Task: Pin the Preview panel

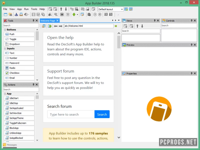Action: click(x=191, y=45)
